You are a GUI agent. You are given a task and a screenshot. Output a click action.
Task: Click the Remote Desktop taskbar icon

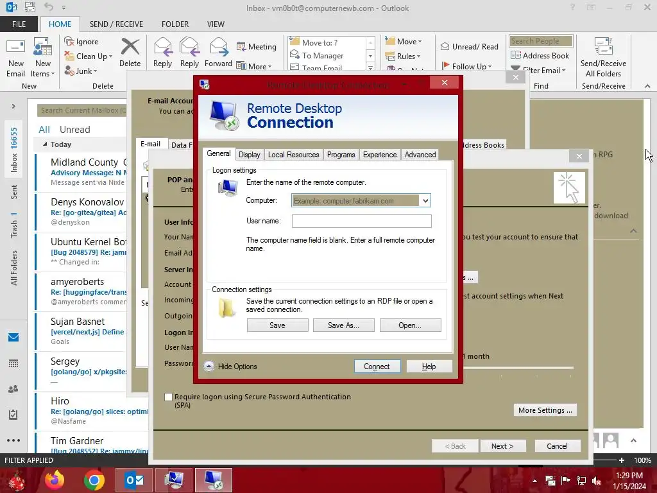pos(213,480)
